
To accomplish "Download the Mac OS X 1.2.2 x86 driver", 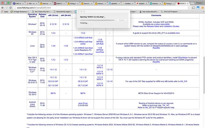I will [53, 60].
